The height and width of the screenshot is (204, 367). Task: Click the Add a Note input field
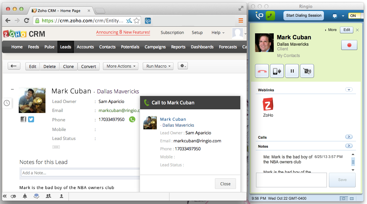click(80, 173)
